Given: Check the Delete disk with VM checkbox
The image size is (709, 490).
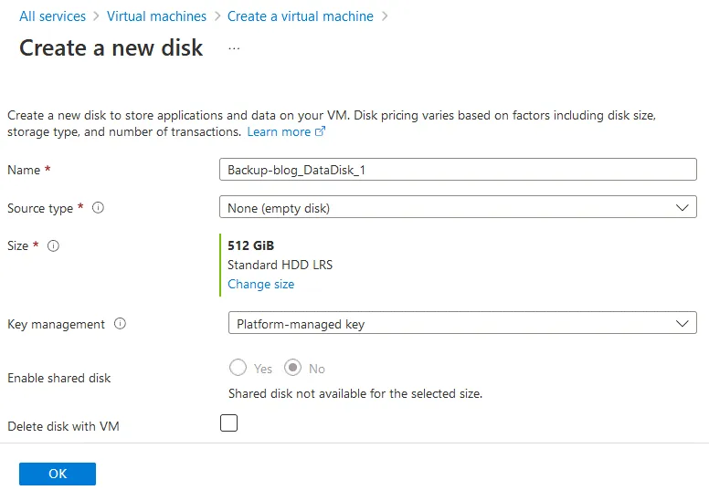Looking at the screenshot, I should pos(228,423).
